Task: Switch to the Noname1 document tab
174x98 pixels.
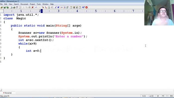Action: coord(8,93)
